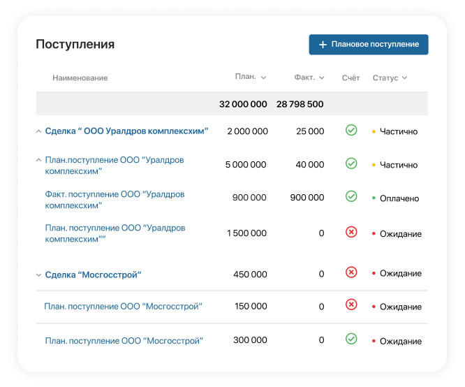Sort by План. column chevron
The height and width of the screenshot is (387, 465).
[x=263, y=78]
